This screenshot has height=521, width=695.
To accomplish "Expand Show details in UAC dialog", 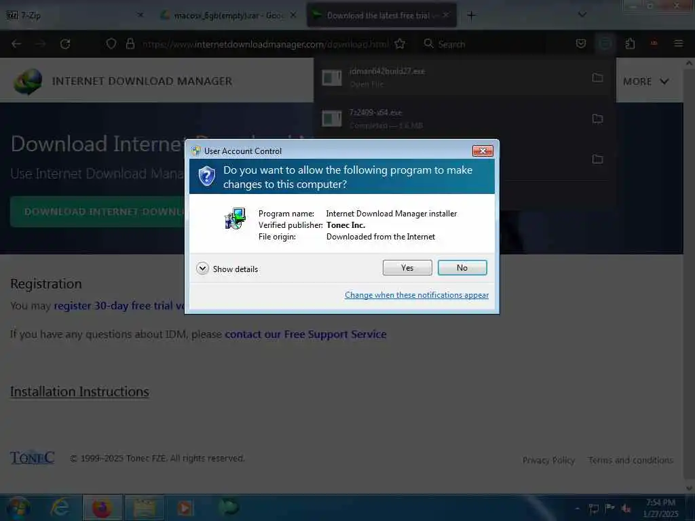I will [x=227, y=269].
